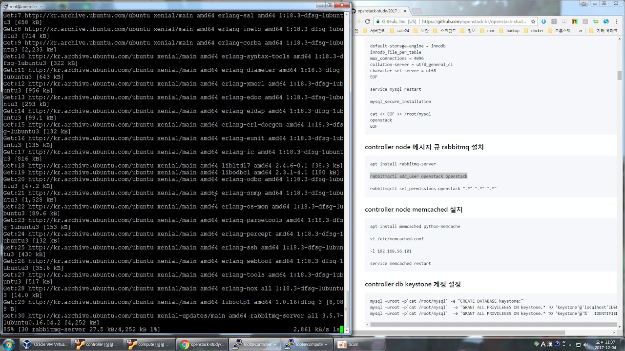
Task: Click the 'apt install memcached python-memcache' line
Action: click(x=415, y=226)
